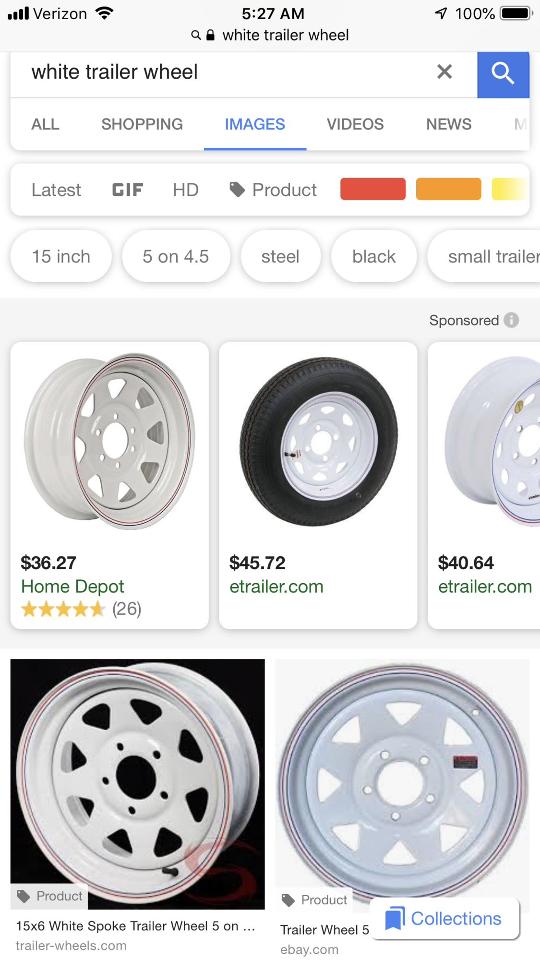Screen dimensions: 540x960
Task: Toggle the HD image filter
Action: point(185,190)
